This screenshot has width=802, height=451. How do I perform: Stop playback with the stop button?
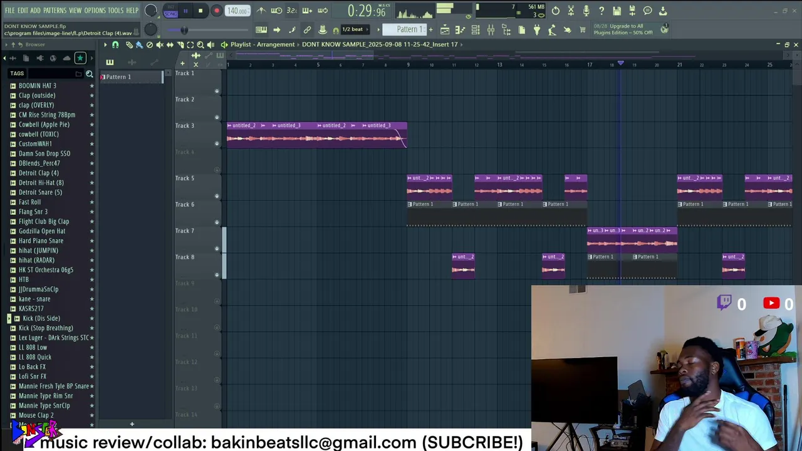[x=200, y=11]
